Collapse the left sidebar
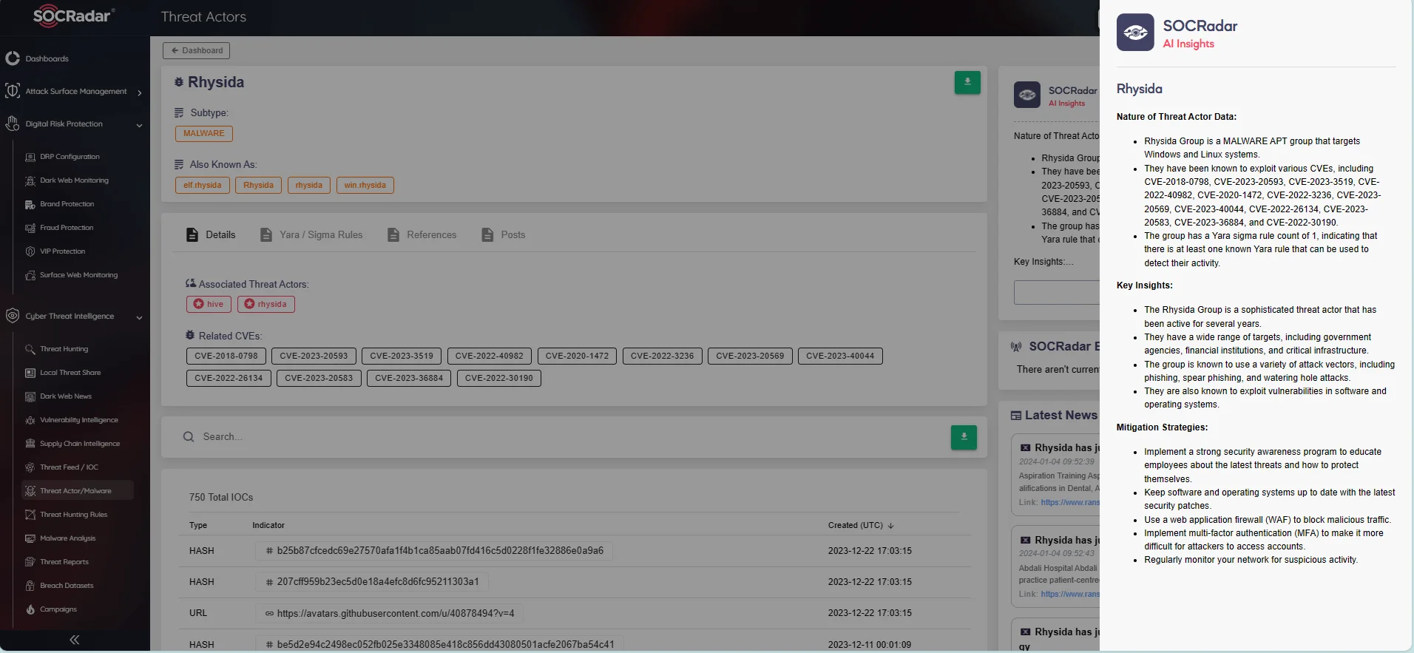Image resolution: width=1414 pixels, height=653 pixels. [75, 640]
